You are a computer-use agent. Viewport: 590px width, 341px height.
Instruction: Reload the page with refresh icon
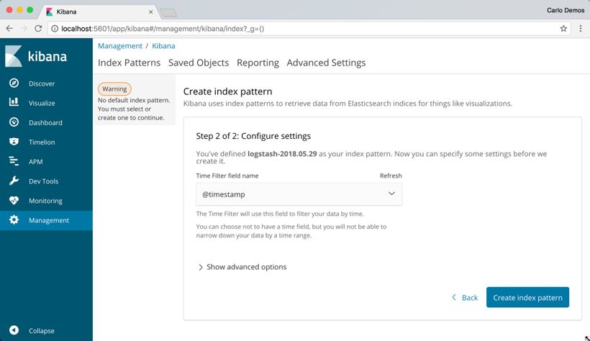click(38, 29)
